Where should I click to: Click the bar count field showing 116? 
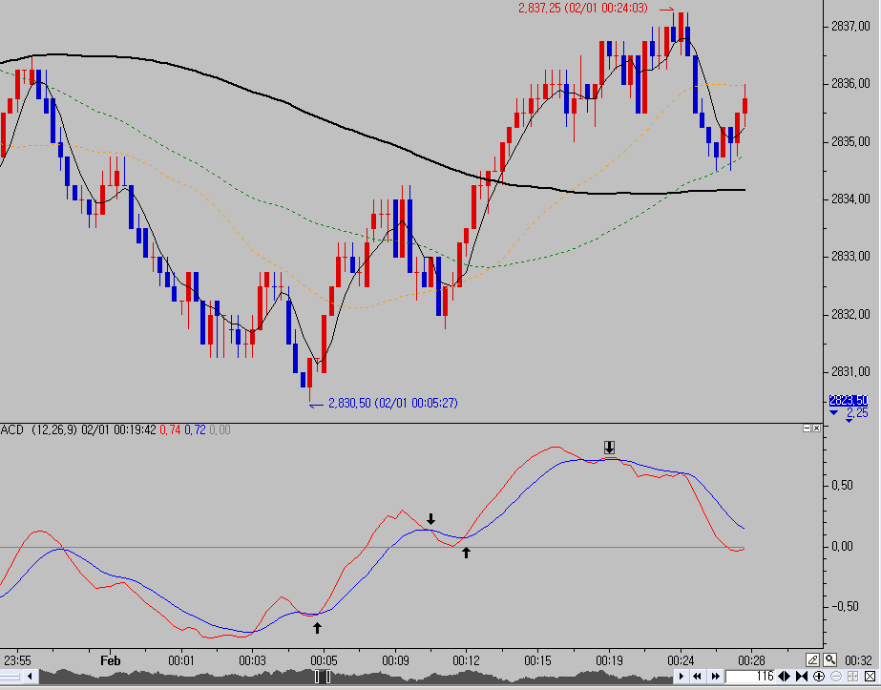pos(750,676)
